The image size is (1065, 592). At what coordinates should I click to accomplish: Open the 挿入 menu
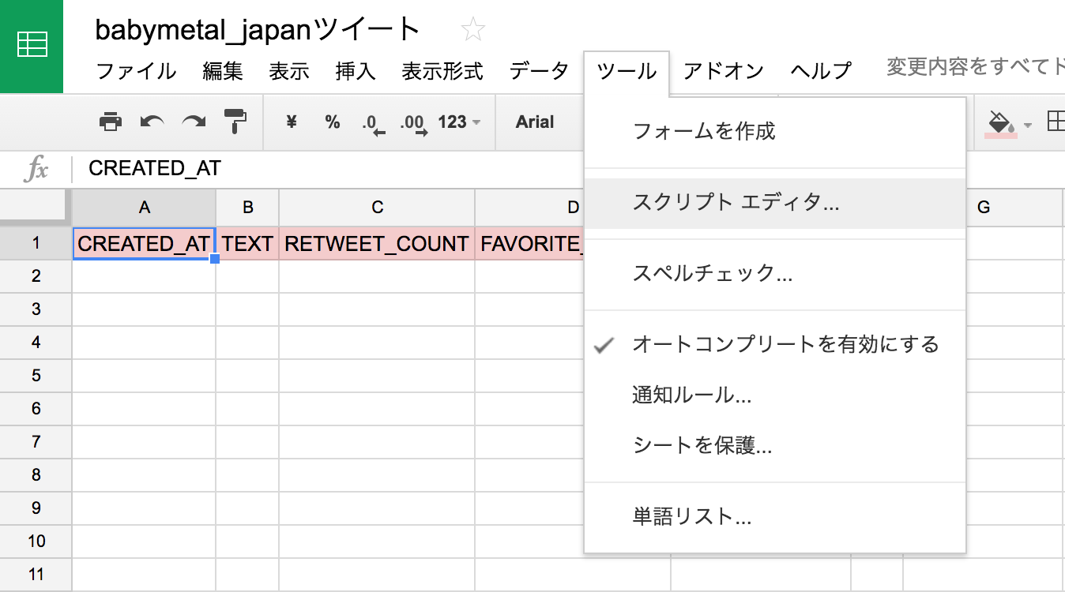pyautogui.click(x=356, y=71)
